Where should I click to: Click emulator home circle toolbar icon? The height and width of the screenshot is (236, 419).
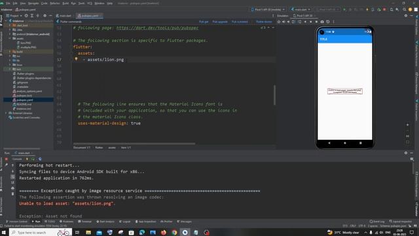click(311, 22)
